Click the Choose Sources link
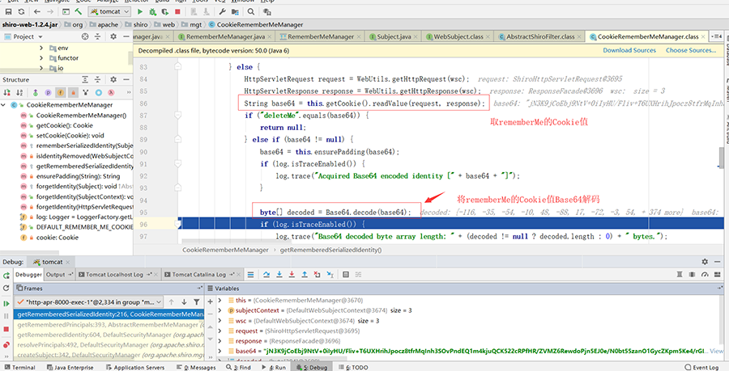 coord(690,50)
